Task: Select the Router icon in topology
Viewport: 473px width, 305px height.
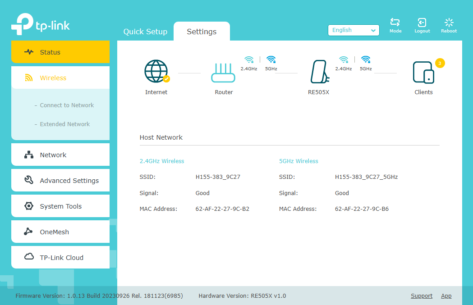Action: click(223, 73)
